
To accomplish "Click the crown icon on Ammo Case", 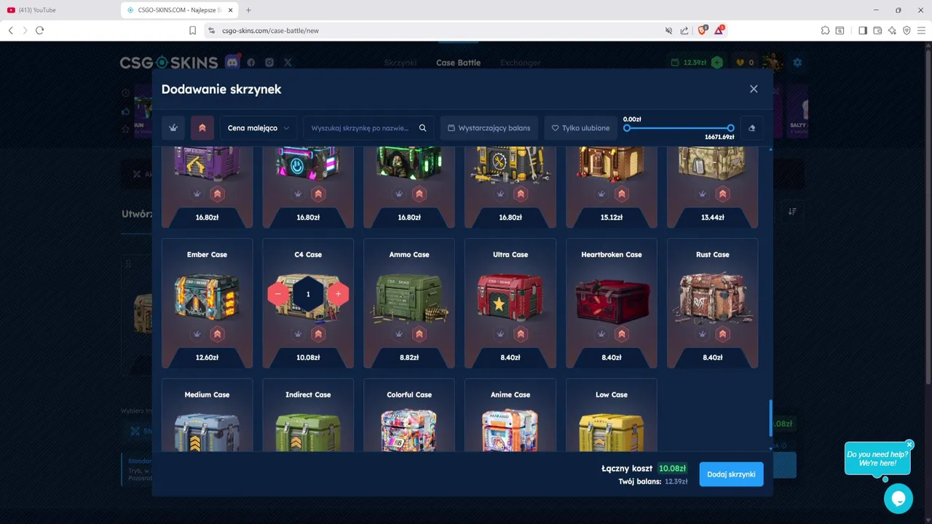I will pyautogui.click(x=399, y=334).
